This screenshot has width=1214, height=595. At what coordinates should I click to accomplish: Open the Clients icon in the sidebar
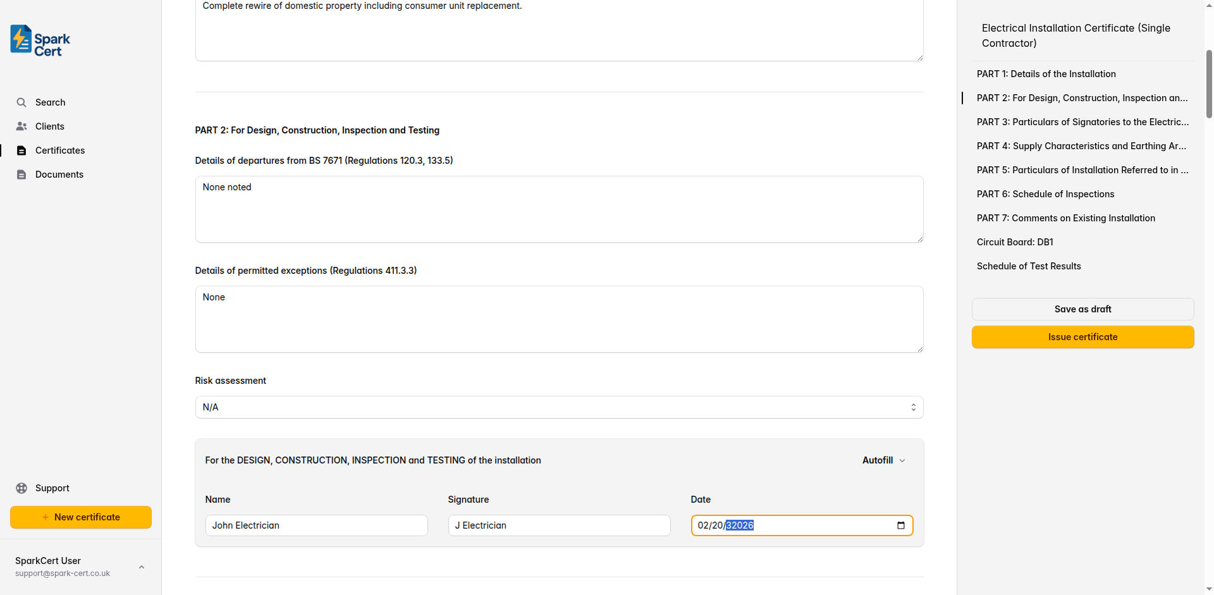pos(21,126)
